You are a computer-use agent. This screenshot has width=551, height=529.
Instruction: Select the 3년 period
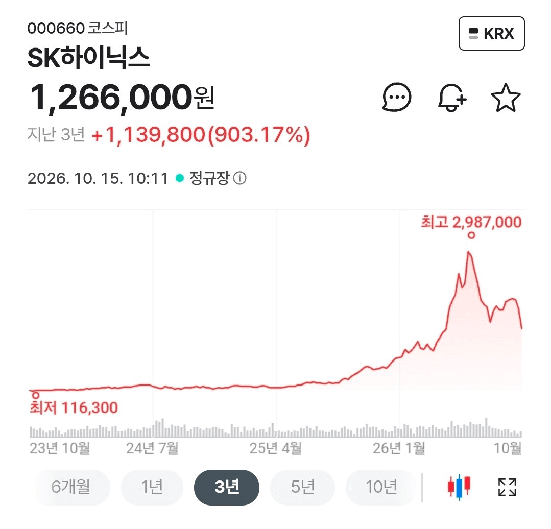[227, 487]
